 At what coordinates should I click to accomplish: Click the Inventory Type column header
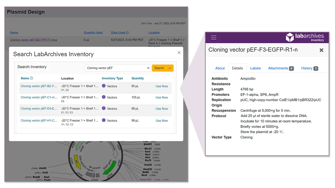[x=112, y=78]
